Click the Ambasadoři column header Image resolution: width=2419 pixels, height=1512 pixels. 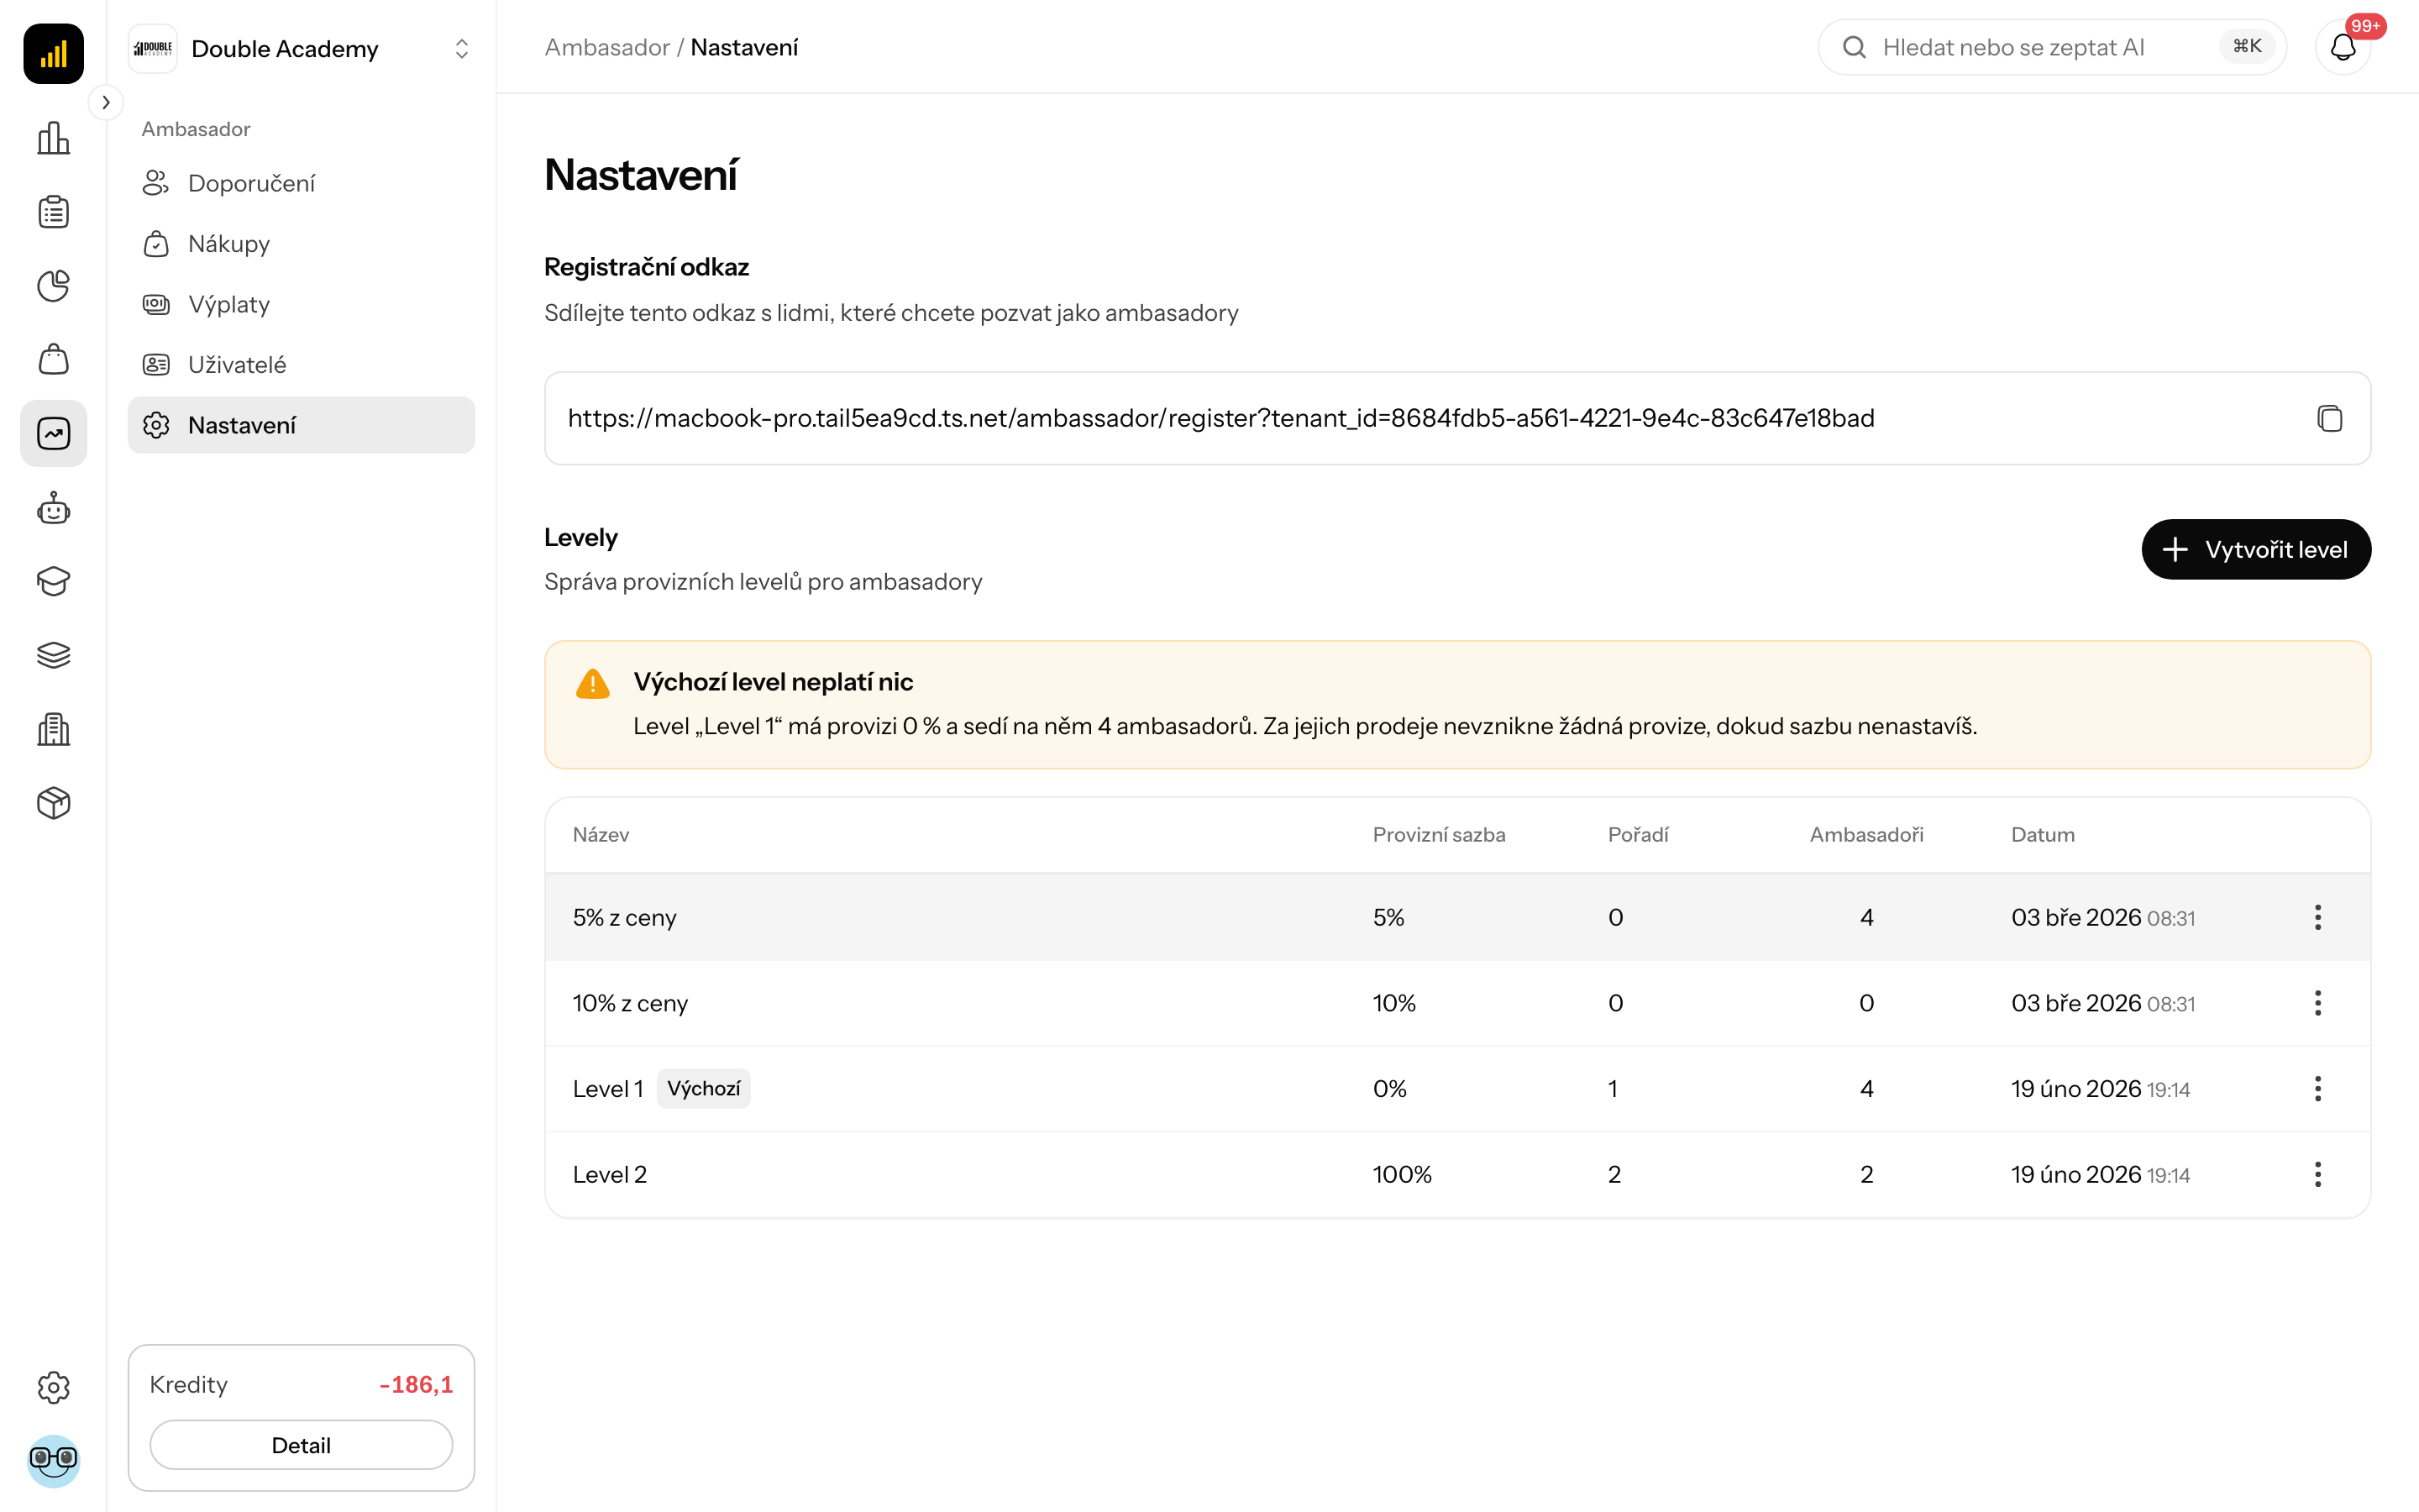(x=1866, y=834)
